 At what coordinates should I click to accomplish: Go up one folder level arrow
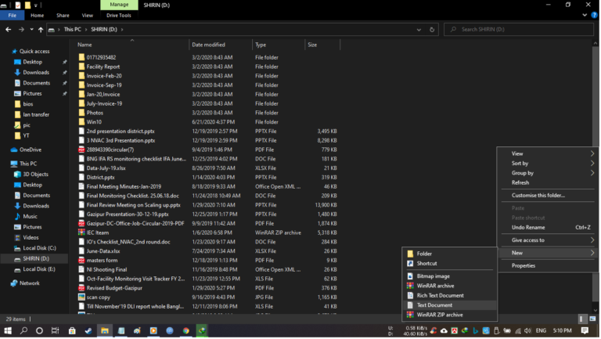41,30
